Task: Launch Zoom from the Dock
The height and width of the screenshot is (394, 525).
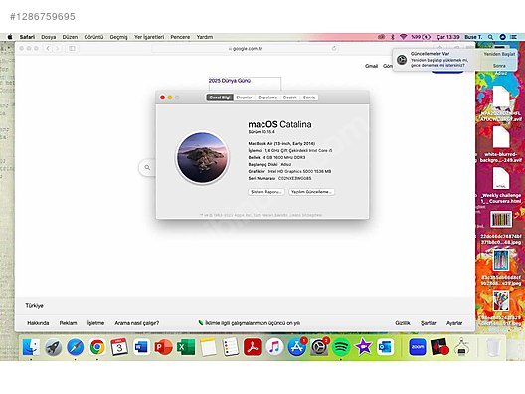Action: 418,347
